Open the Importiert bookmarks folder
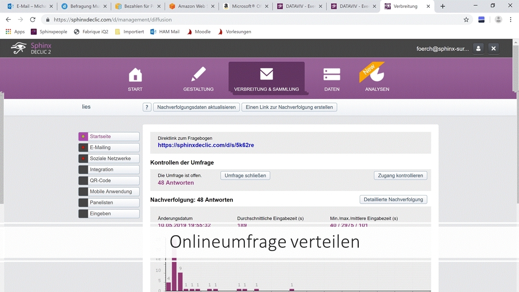The height and width of the screenshot is (292, 519). click(x=129, y=32)
